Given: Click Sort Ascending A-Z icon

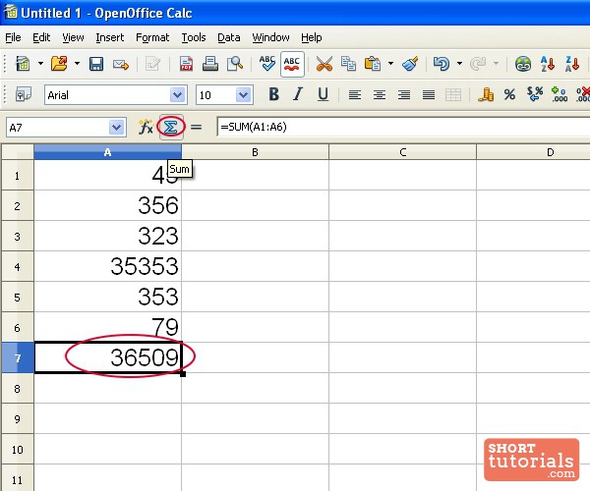Looking at the screenshot, I should pos(548,64).
